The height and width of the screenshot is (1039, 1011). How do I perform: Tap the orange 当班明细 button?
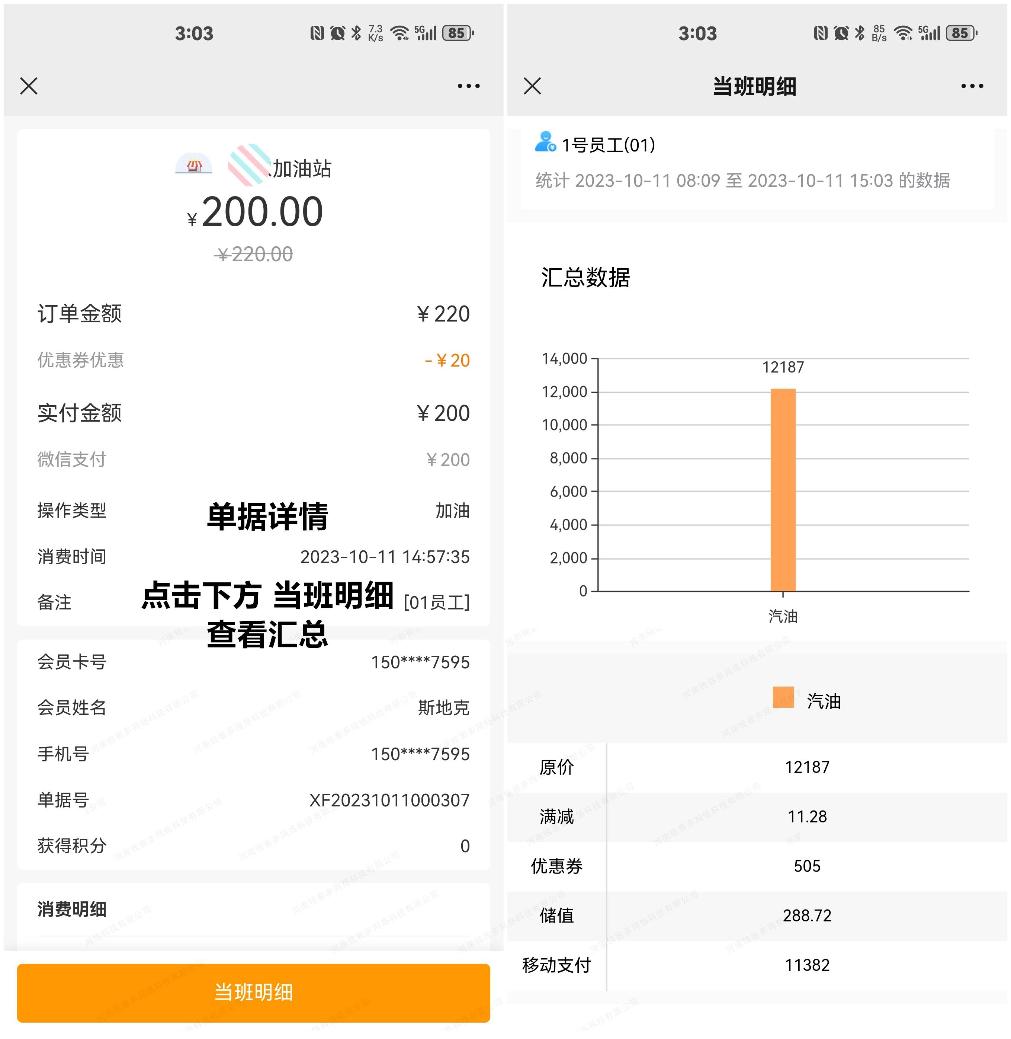click(x=253, y=992)
